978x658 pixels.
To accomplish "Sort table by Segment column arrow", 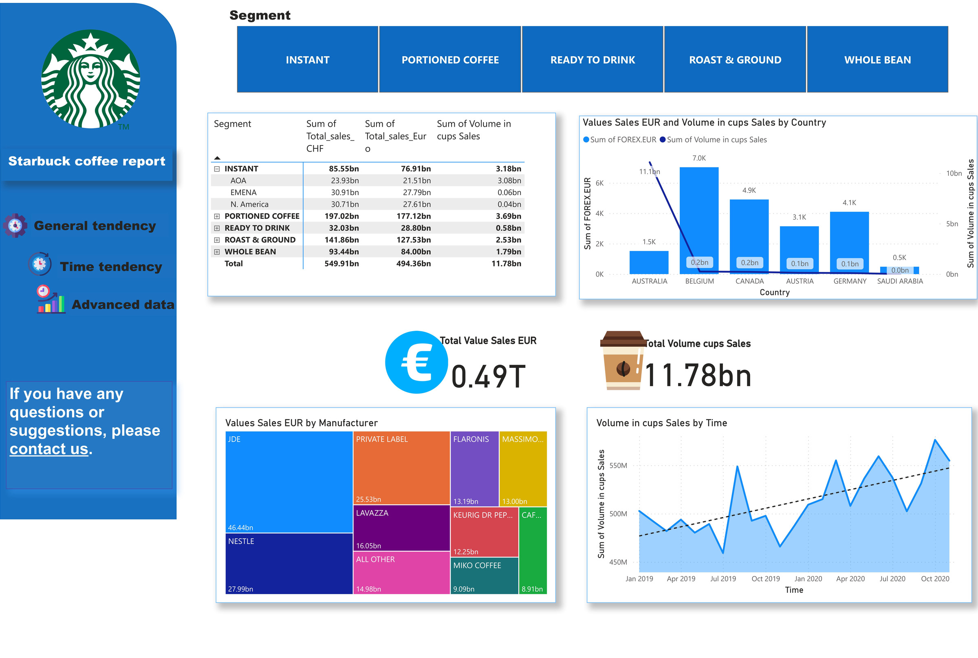I will (x=217, y=158).
